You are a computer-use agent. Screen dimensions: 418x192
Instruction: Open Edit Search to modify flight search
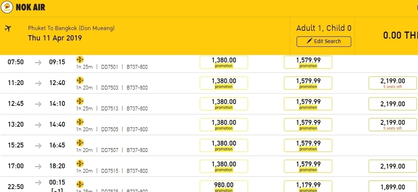pyautogui.click(x=324, y=41)
